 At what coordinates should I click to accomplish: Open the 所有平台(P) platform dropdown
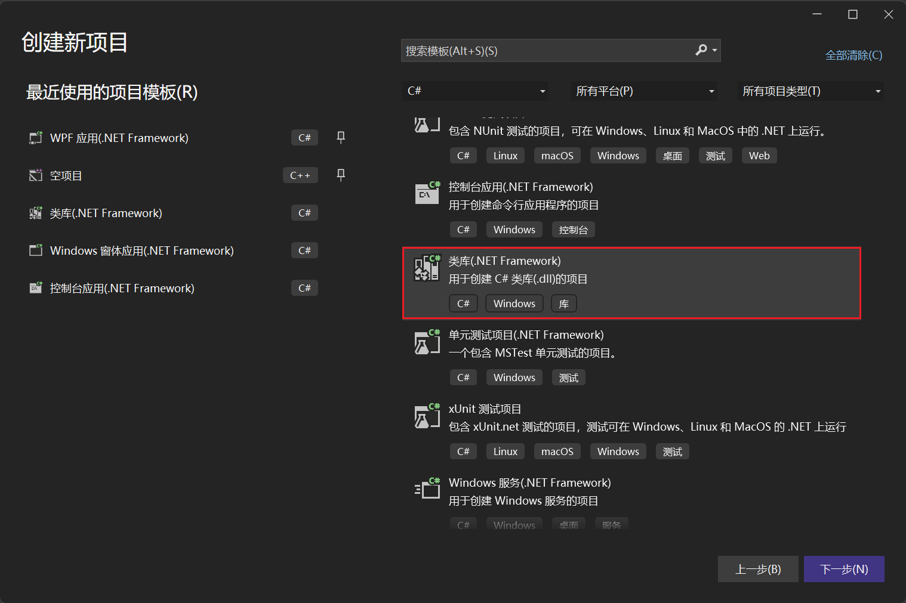pos(644,91)
